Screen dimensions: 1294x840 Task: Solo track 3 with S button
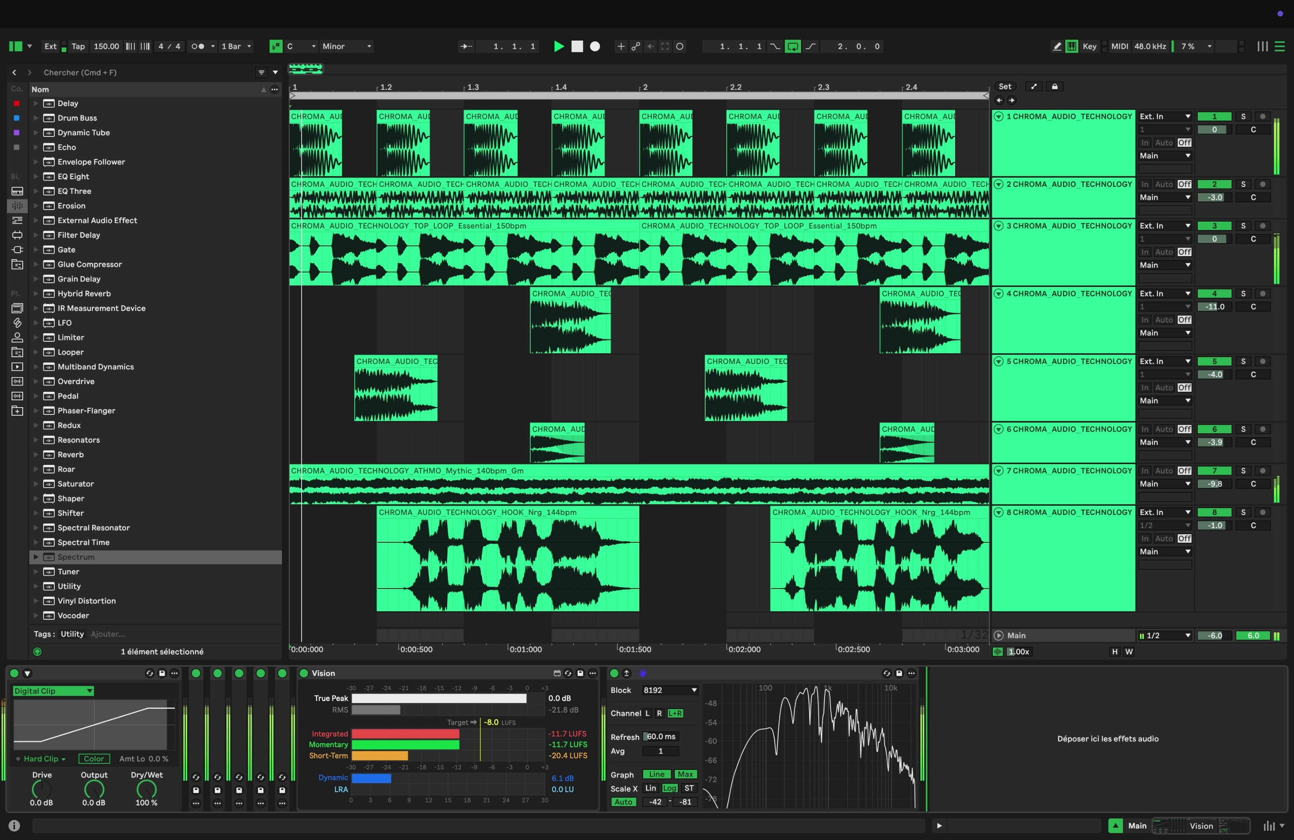pyautogui.click(x=1243, y=226)
